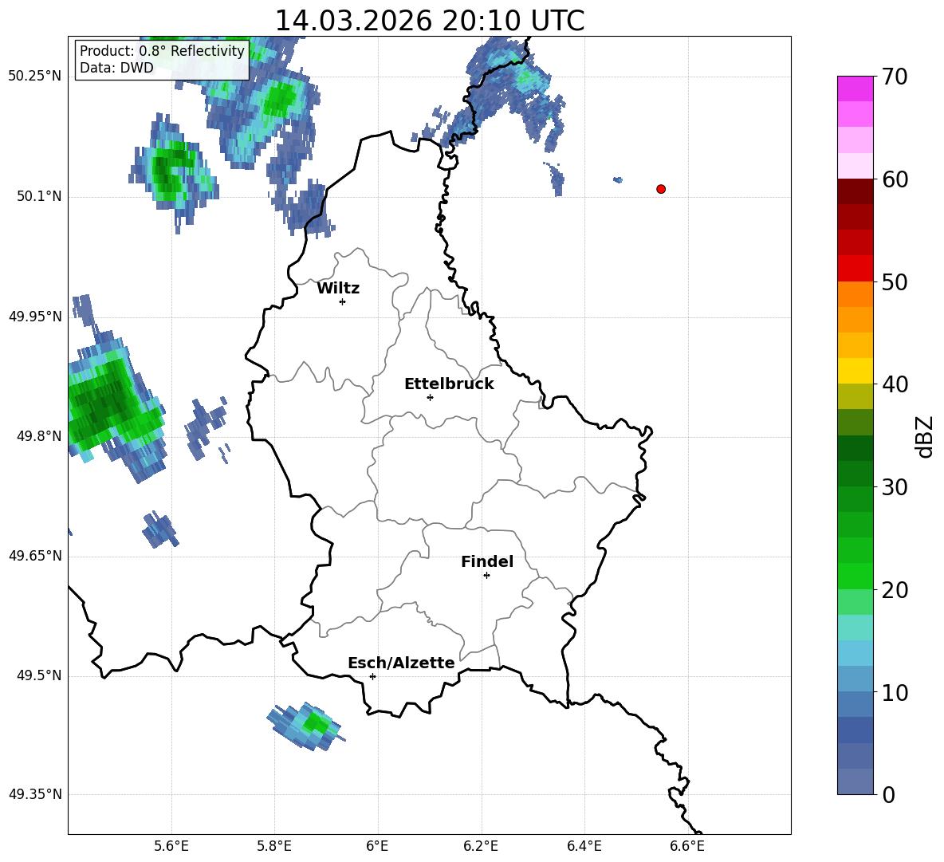The height and width of the screenshot is (862, 944).
Task: Click the colorbar 70 tick label
Action: pyautogui.click(x=895, y=77)
